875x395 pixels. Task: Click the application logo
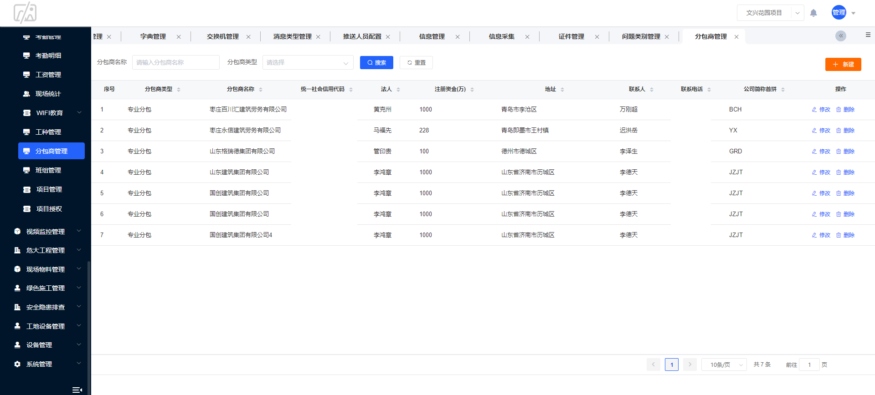(x=25, y=13)
